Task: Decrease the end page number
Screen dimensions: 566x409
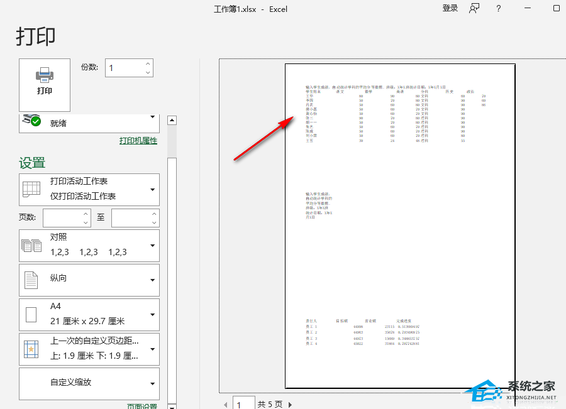Action: (x=154, y=222)
